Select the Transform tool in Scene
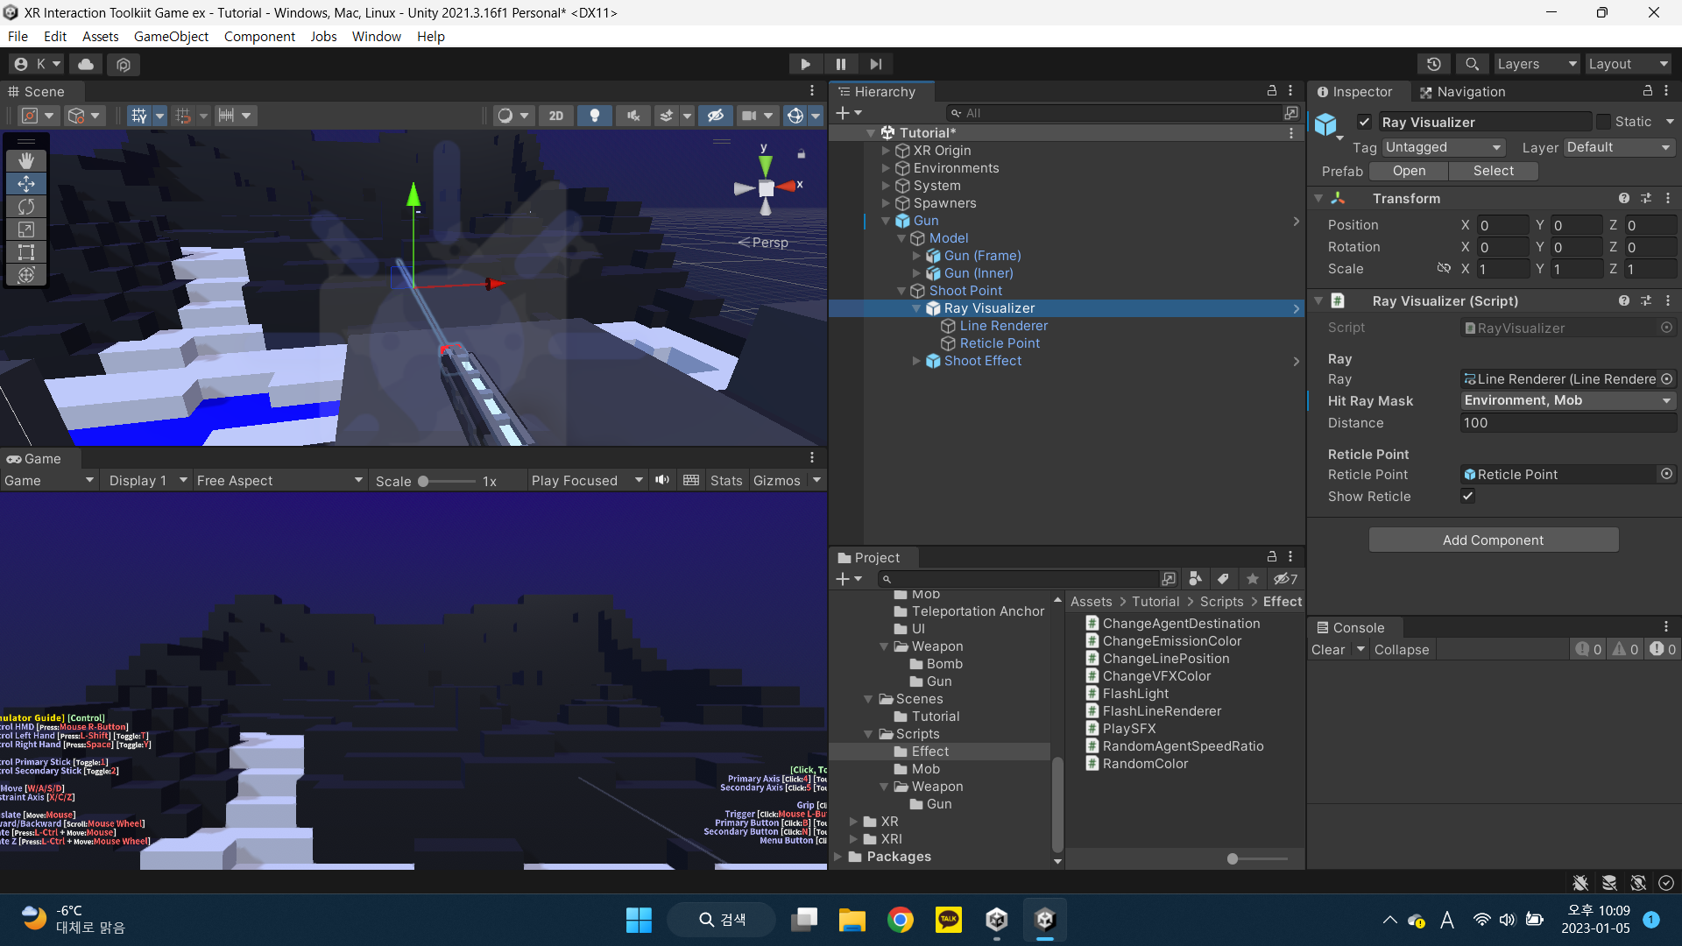This screenshot has height=946, width=1682. [x=26, y=274]
